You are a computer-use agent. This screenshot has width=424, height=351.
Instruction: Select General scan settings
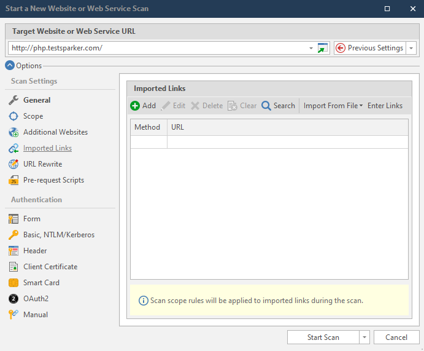(x=37, y=100)
